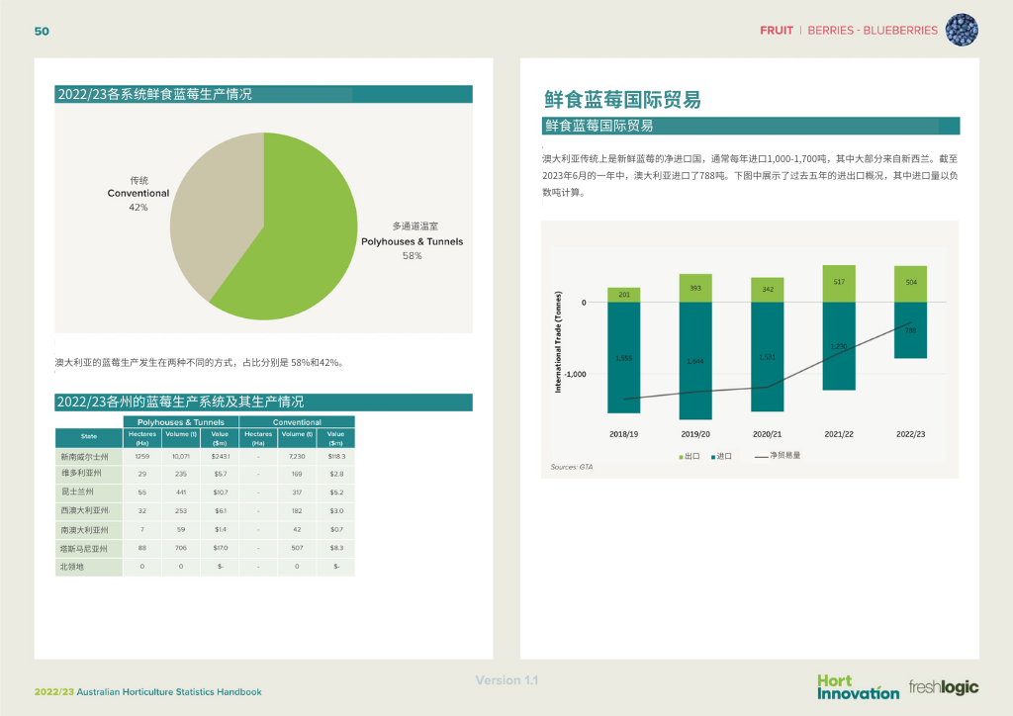1013x716 pixels.
Task: Click the 2018/19 green export bar
Action: (x=624, y=295)
